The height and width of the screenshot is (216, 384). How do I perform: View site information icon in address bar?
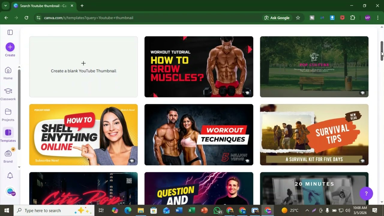[38, 18]
